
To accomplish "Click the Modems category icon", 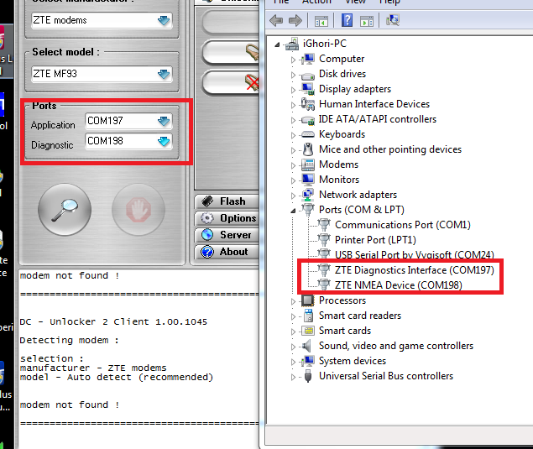I will (x=308, y=164).
